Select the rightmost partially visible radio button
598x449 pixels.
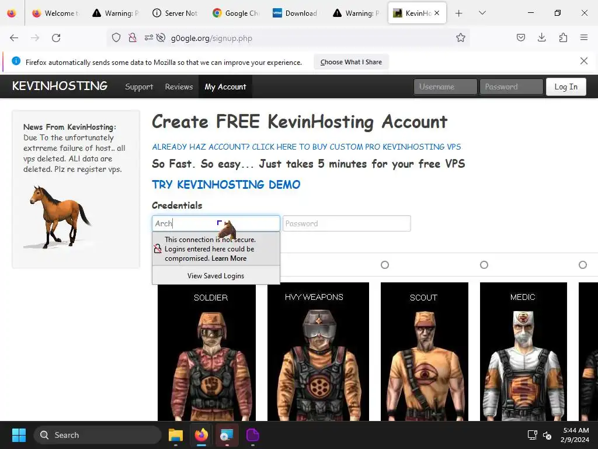click(x=583, y=265)
